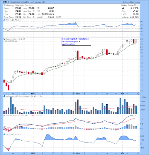Click the P/E value 66.67

click(x=51, y=8)
